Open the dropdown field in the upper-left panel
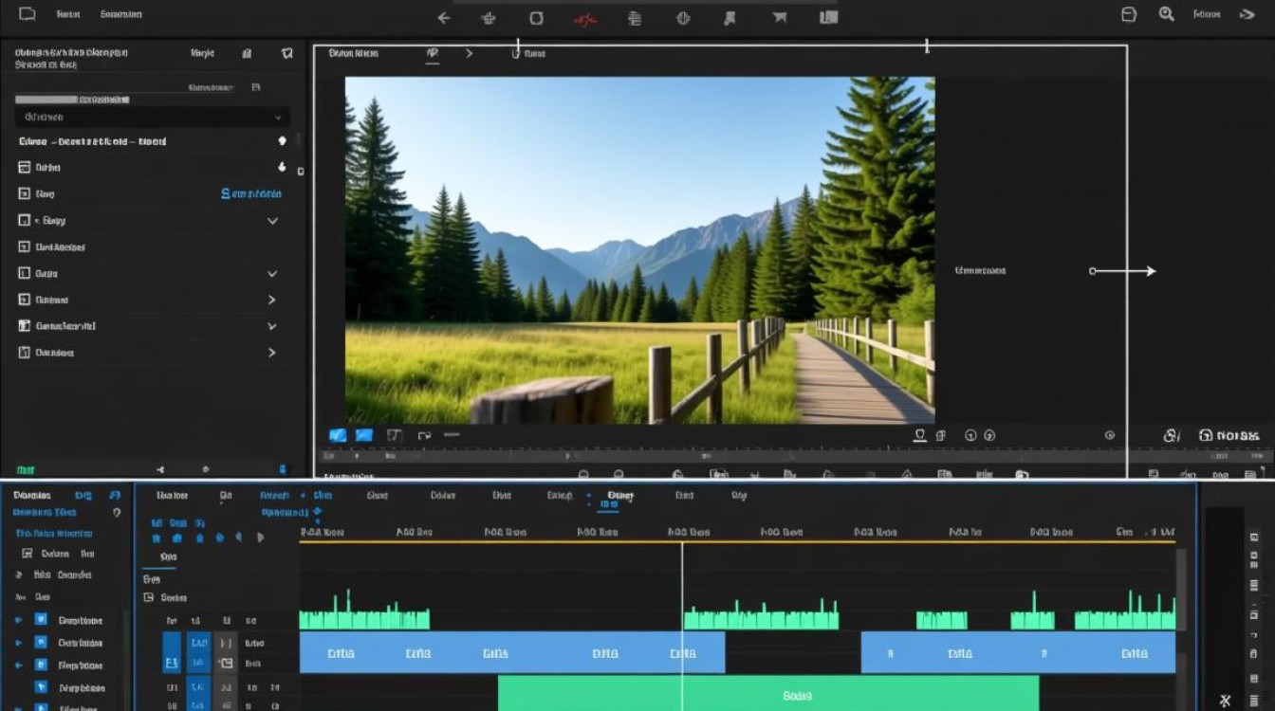 click(x=153, y=117)
